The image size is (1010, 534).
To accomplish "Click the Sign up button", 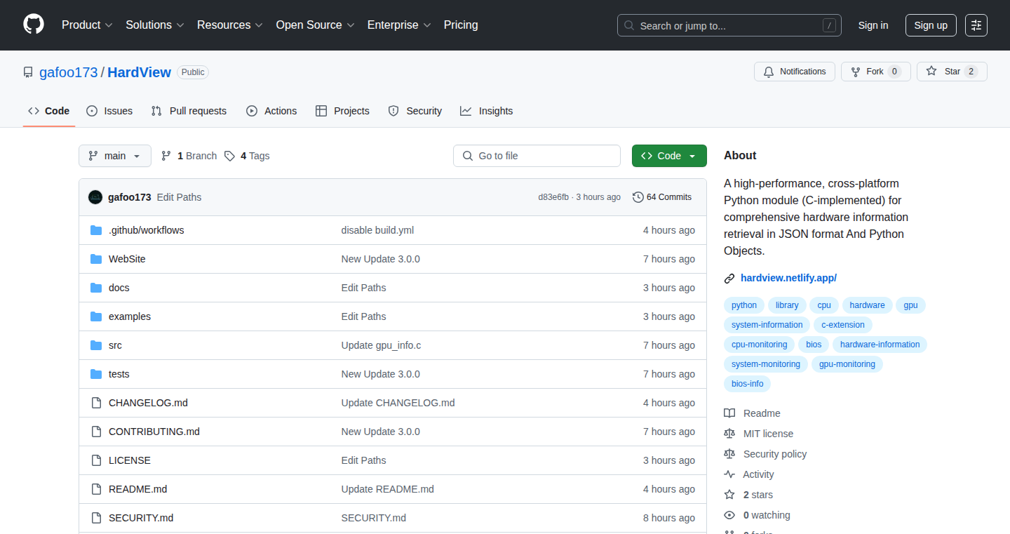I will tap(931, 25).
